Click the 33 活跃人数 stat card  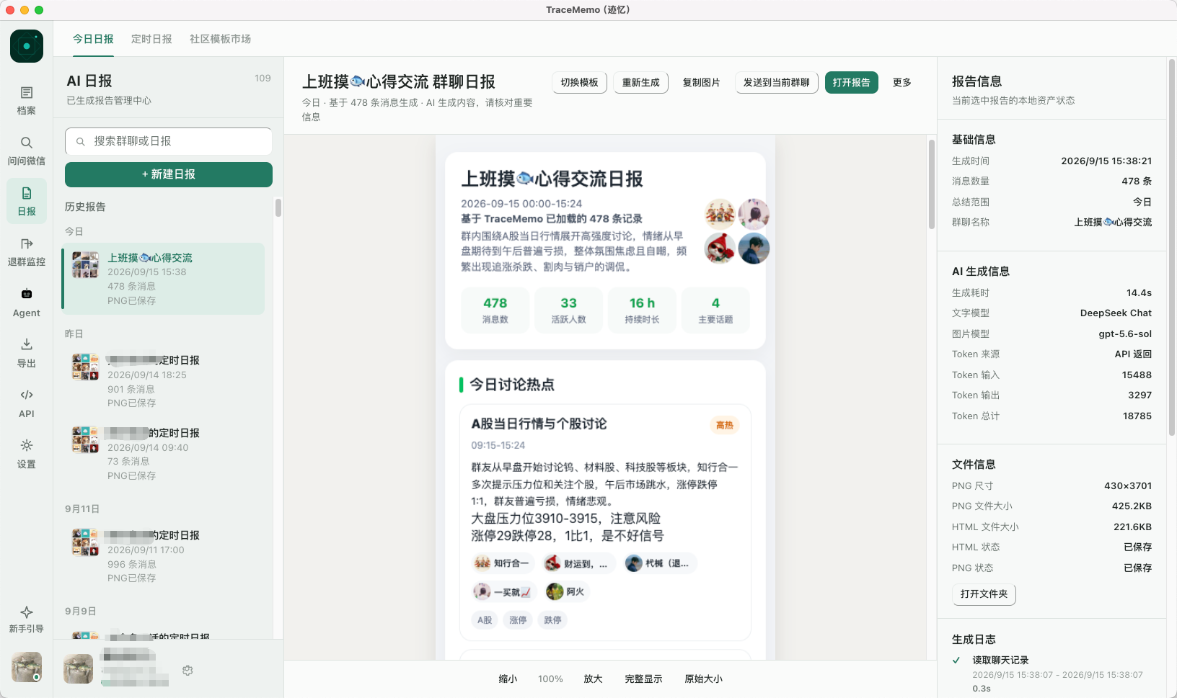point(569,310)
